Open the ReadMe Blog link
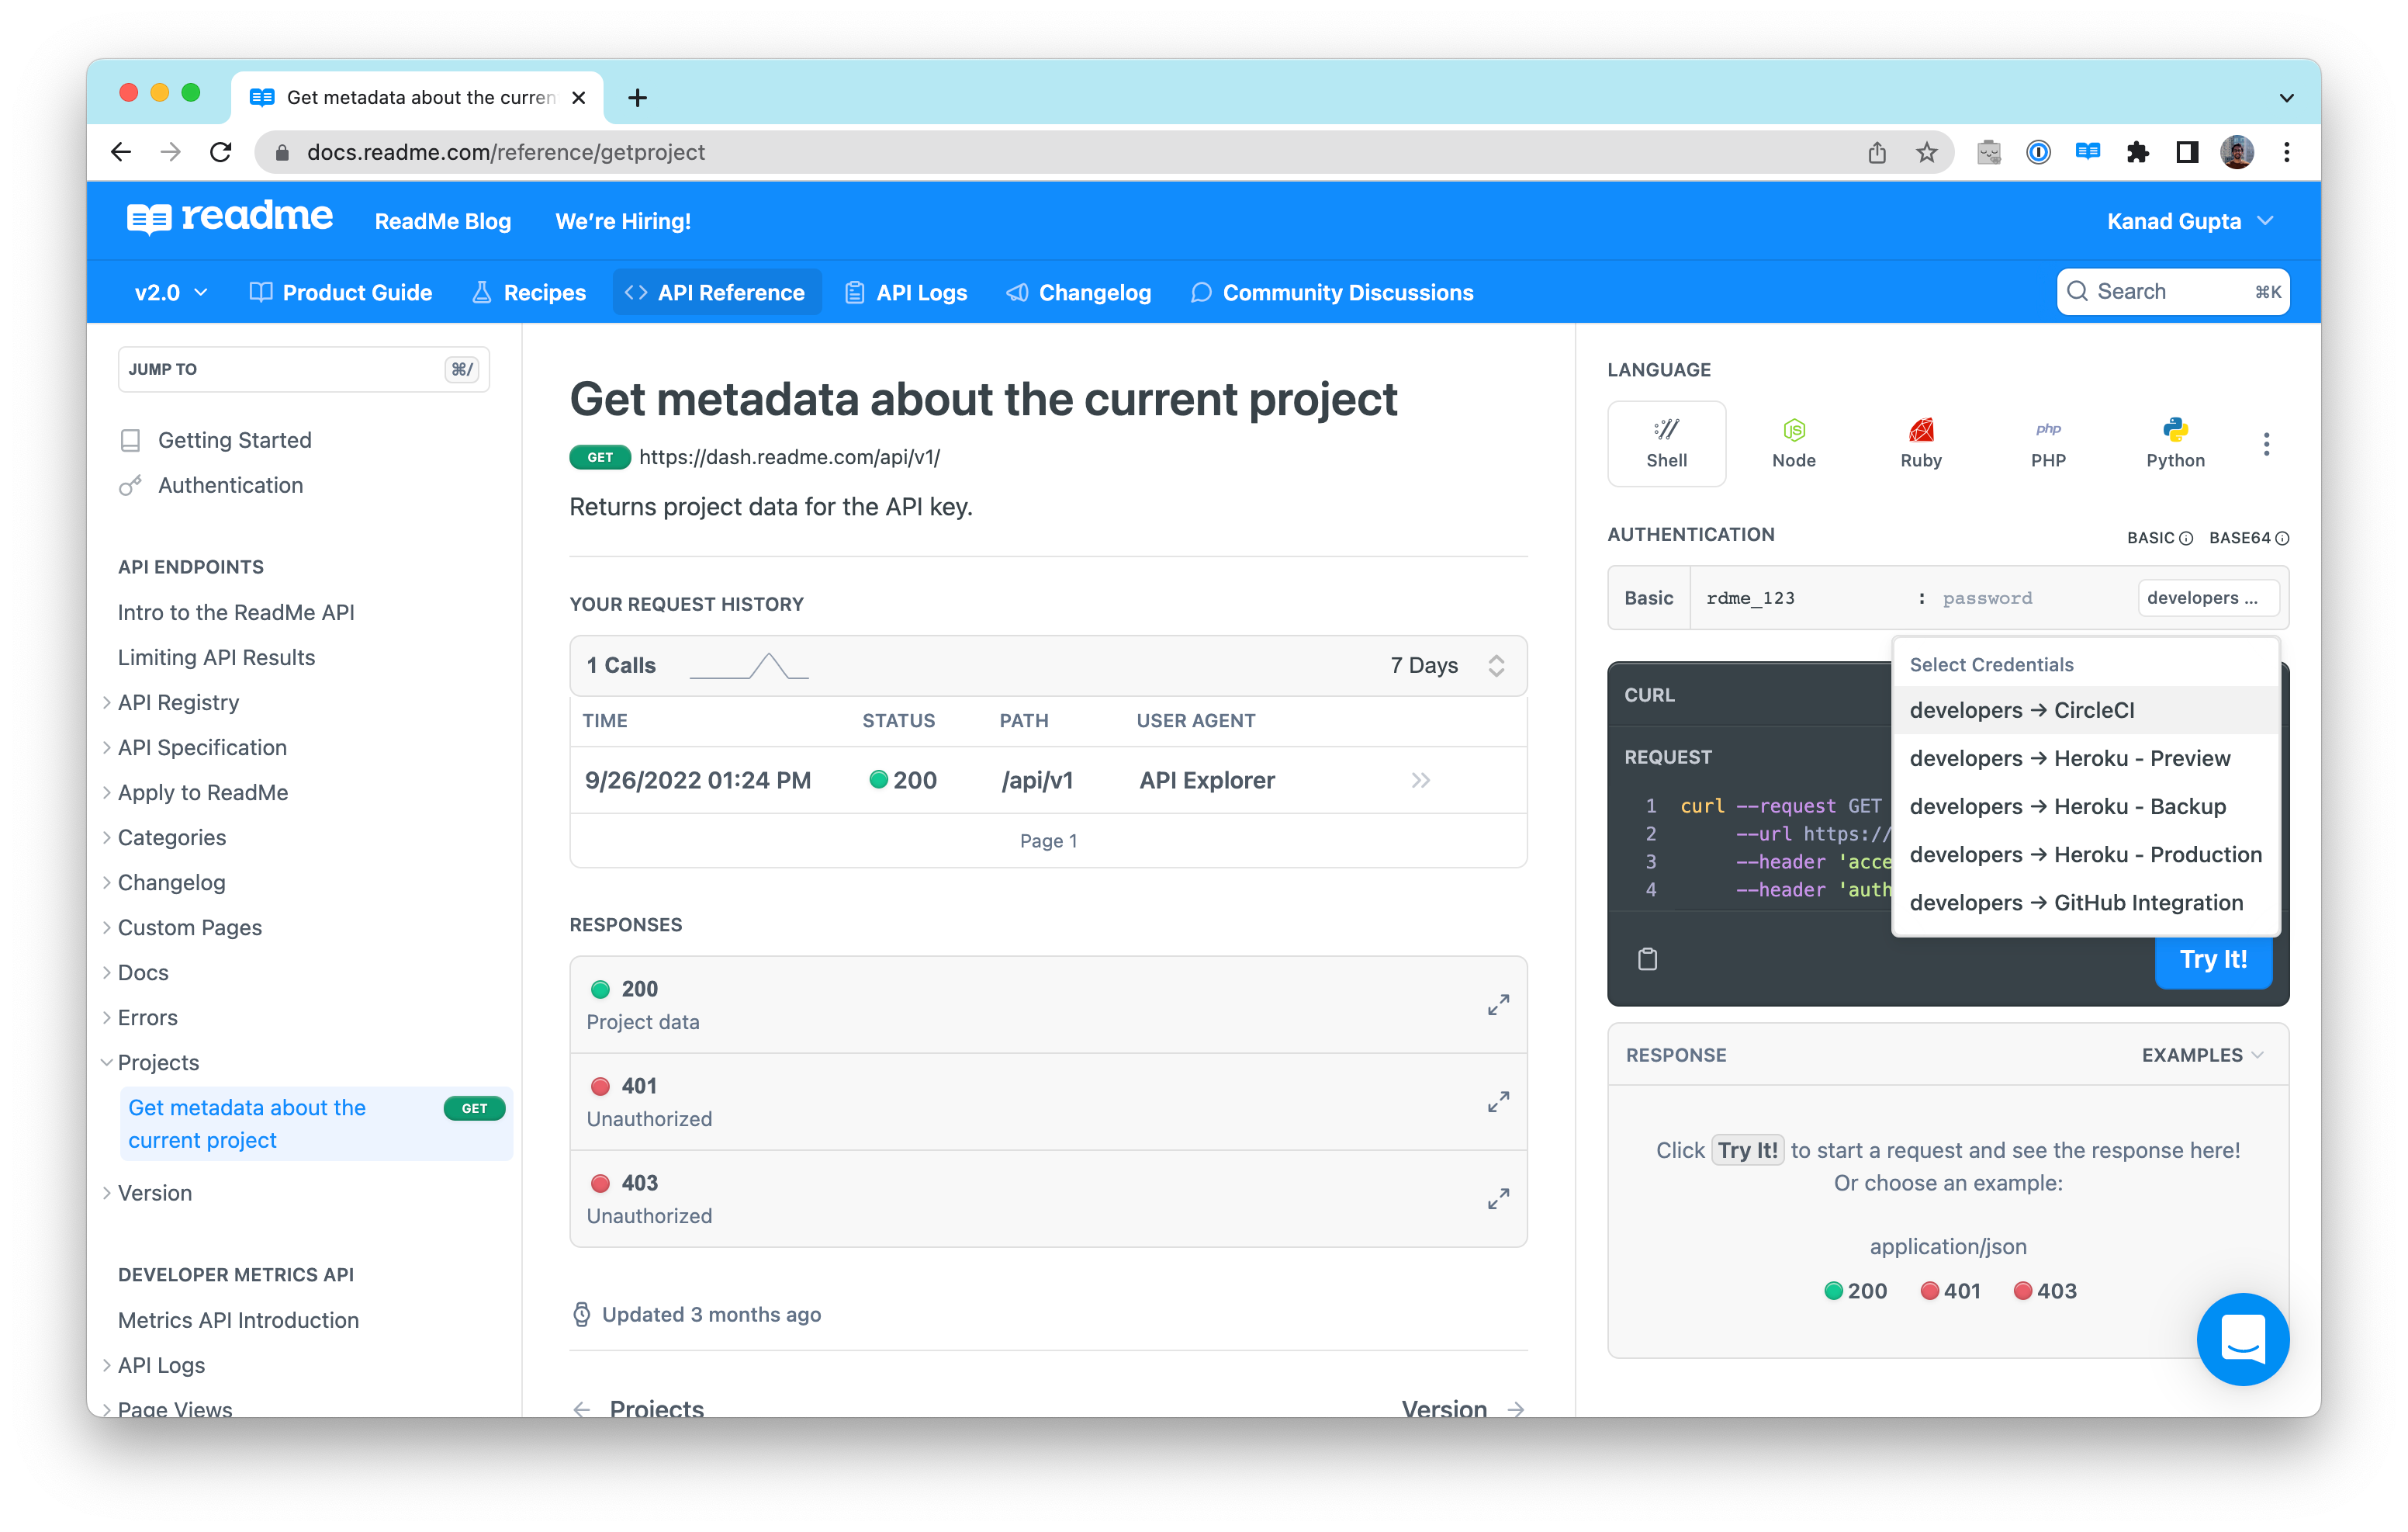2408x1532 pixels. [x=442, y=221]
